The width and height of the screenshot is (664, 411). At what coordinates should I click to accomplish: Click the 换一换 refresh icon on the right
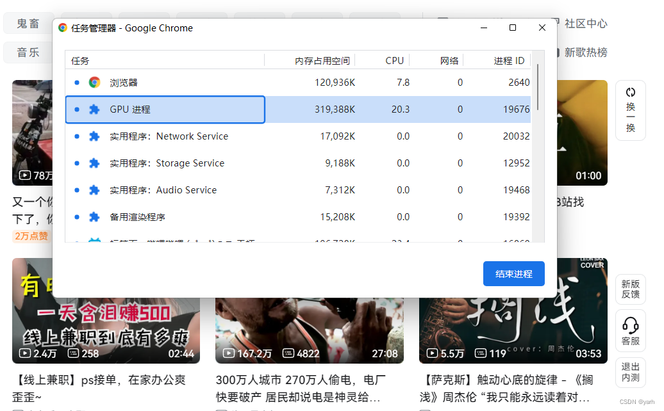[631, 92]
